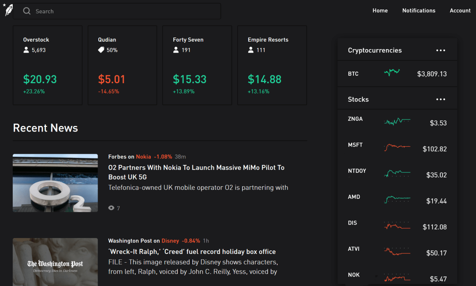The height and width of the screenshot is (286, 476).
Task: Click the search magnifier icon
Action: (27, 11)
